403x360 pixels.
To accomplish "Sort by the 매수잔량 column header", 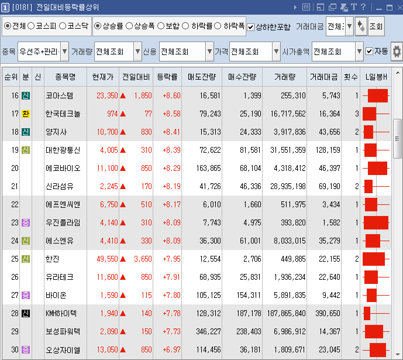I will click(242, 77).
